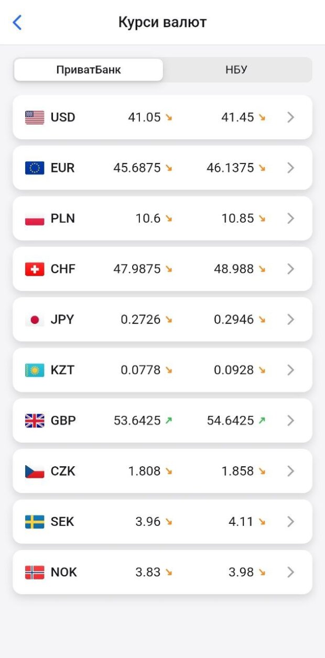Click the Japan flag icon
The height and width of the screenshot is (658, 325).
tap(35, 320)
